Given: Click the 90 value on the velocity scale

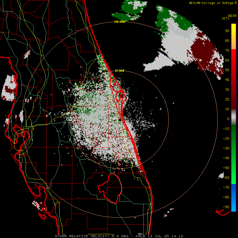Looking at the screenshot, I should click(227, 31).
